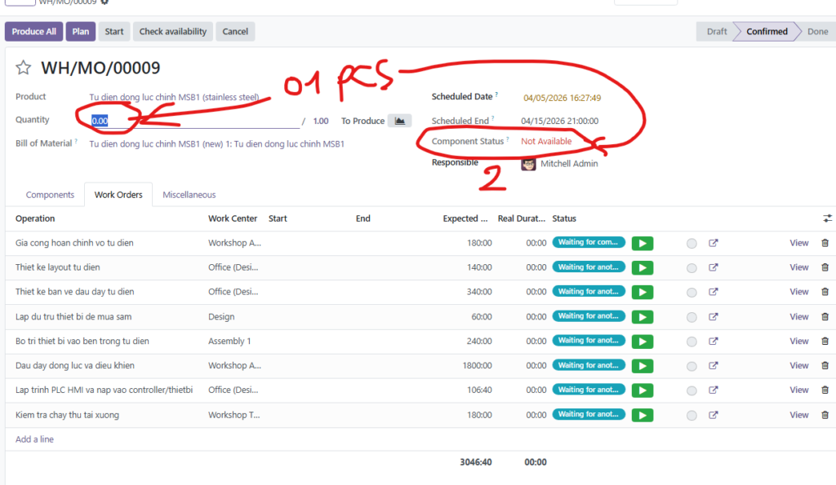This screenshot has width=836, height=485.
Task: Click the Check availability button
Action: [172, 32]
